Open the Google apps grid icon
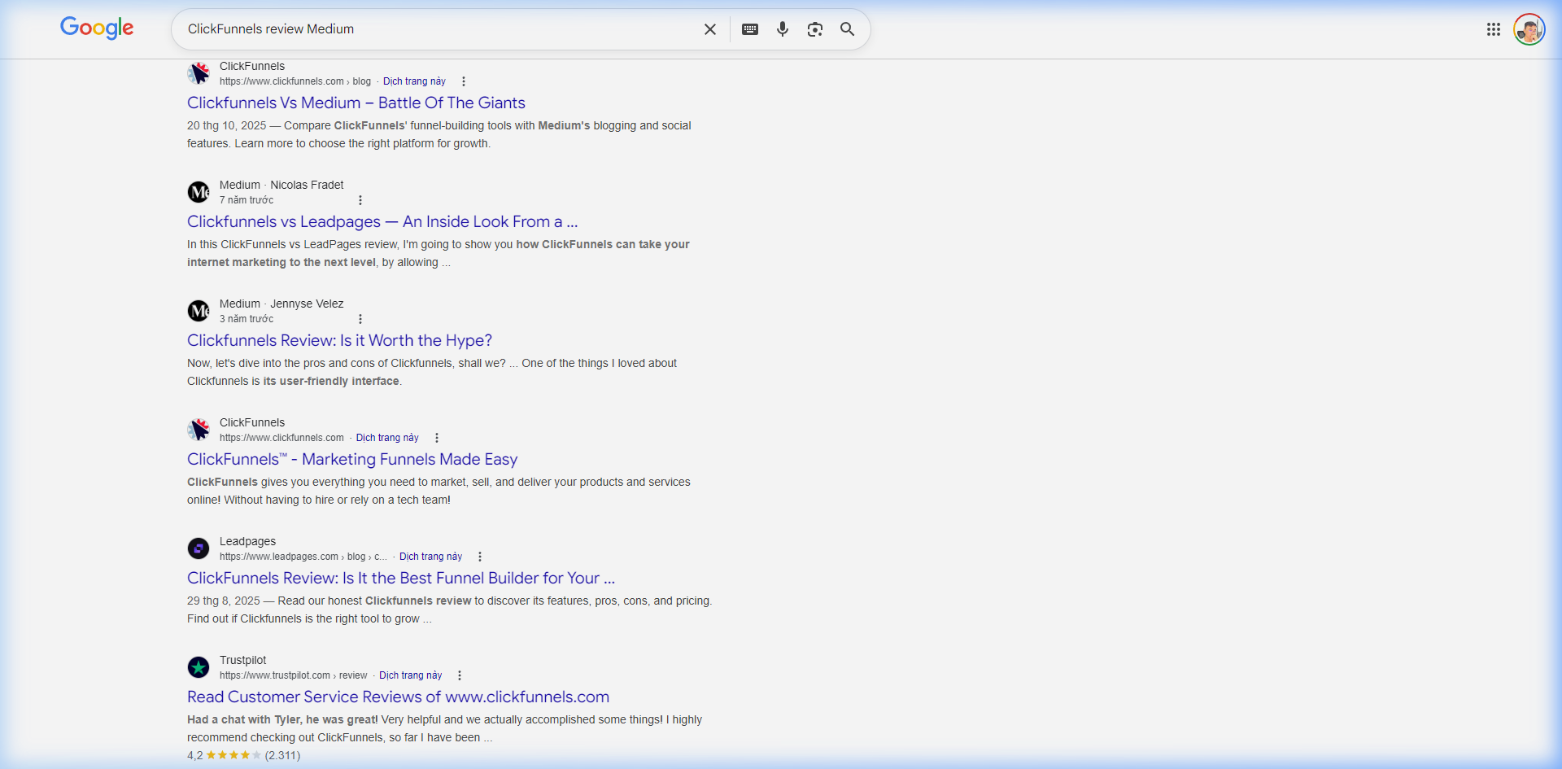 click(1494, 28)
